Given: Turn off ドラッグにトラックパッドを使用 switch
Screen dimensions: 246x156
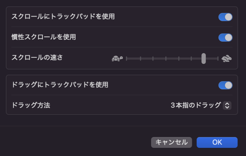Looking at the screenshot, I should pos(225,85).
